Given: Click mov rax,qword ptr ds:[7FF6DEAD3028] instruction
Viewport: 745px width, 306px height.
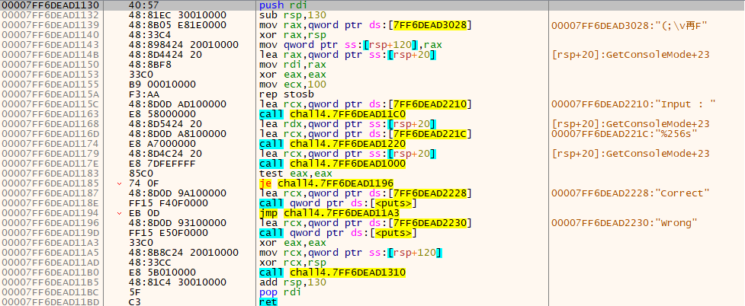Looking at the screenshot, I should pyautogui.click(x=366, y=25).
